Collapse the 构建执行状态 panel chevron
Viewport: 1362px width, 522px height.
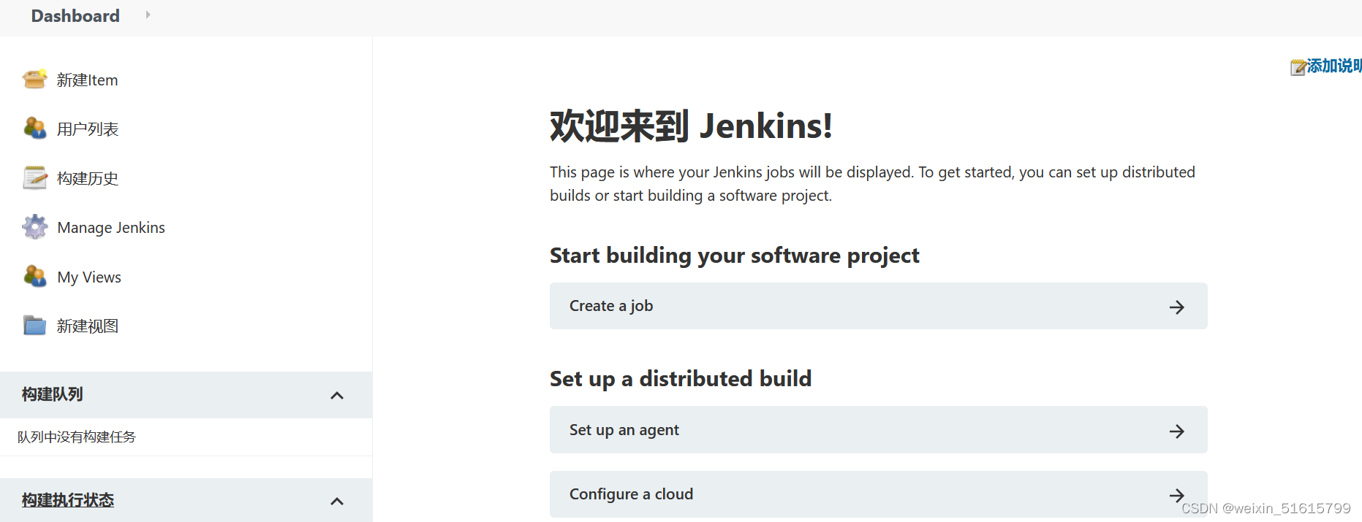coord(337,501)
